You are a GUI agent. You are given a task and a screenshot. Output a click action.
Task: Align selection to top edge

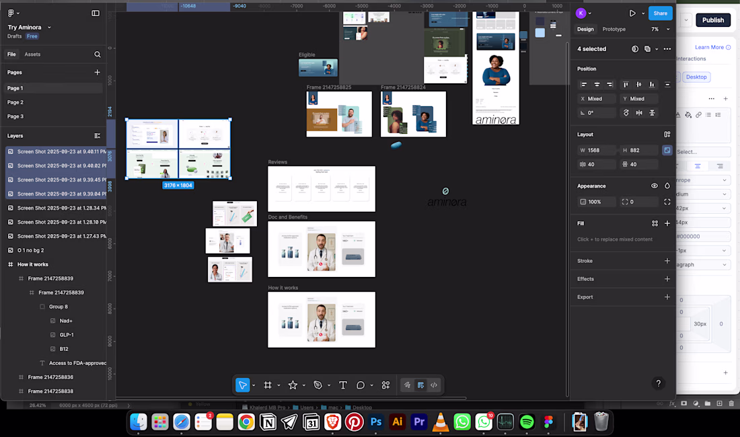coord(626,85)
